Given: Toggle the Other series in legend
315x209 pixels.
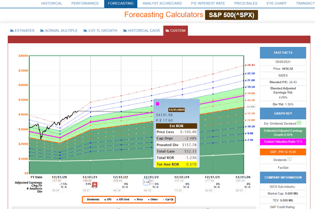Looking at the screenshot, I should (x=153, y=200).
